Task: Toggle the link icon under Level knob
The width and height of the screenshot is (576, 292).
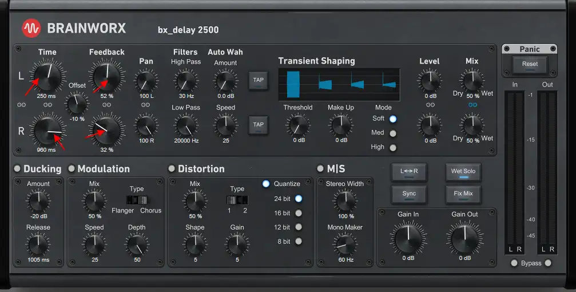Action: 430,105
